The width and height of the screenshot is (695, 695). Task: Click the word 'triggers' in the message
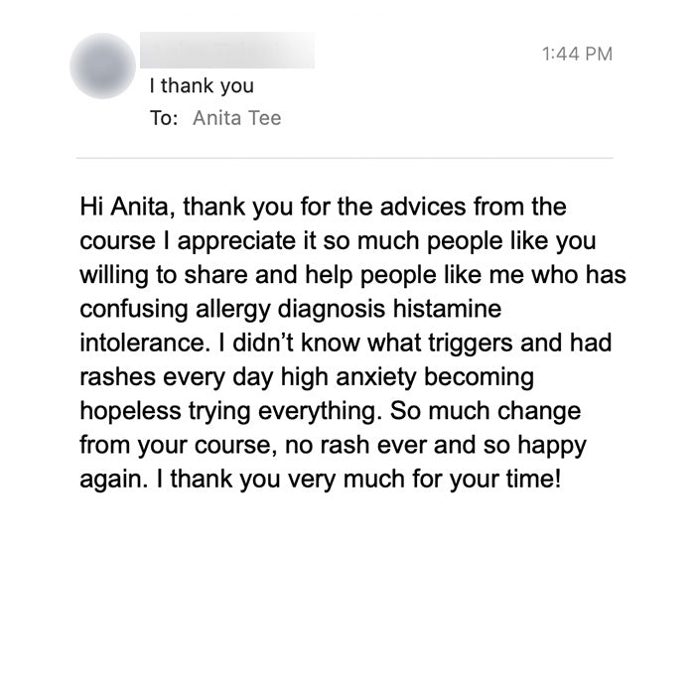pos(486,345)
